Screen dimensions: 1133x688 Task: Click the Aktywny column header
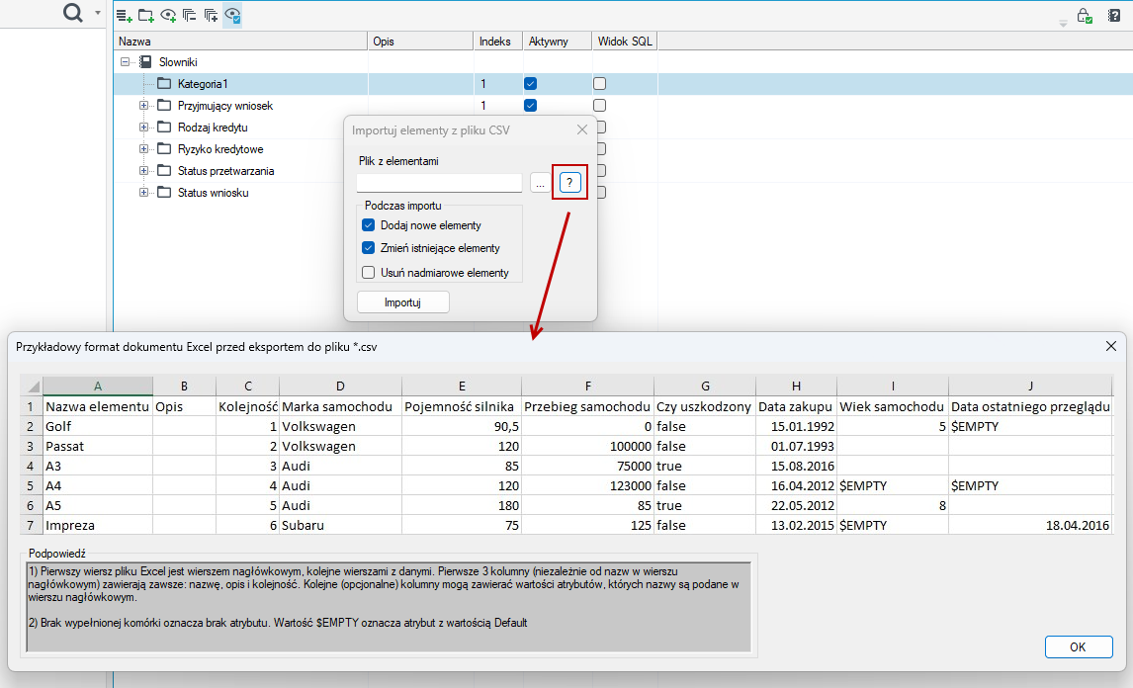(557, 42)
